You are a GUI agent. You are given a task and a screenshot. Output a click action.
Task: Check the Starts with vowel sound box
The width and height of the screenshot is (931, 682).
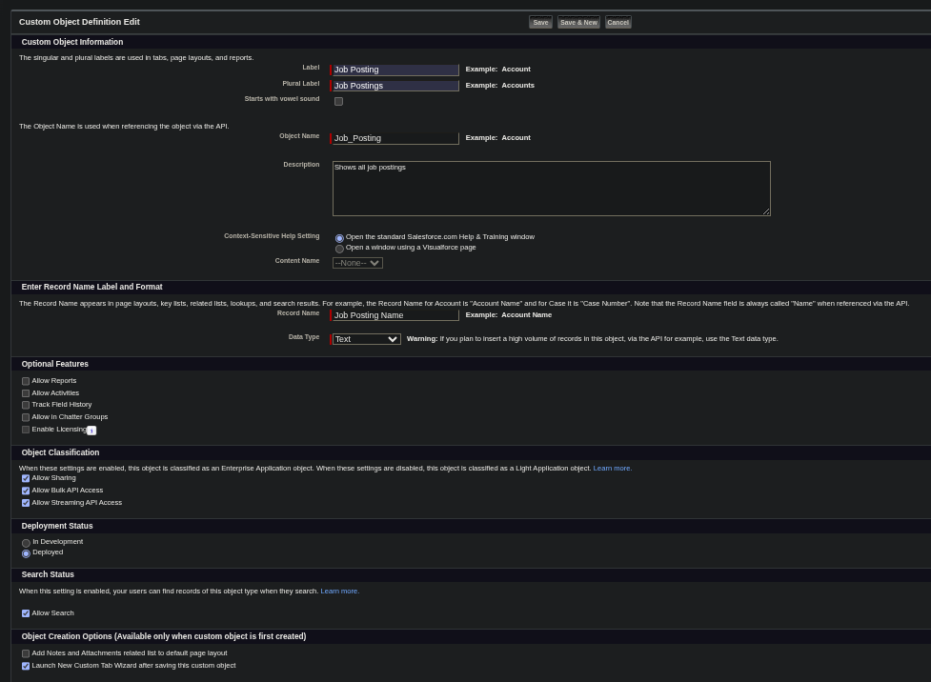pos(338,101)
